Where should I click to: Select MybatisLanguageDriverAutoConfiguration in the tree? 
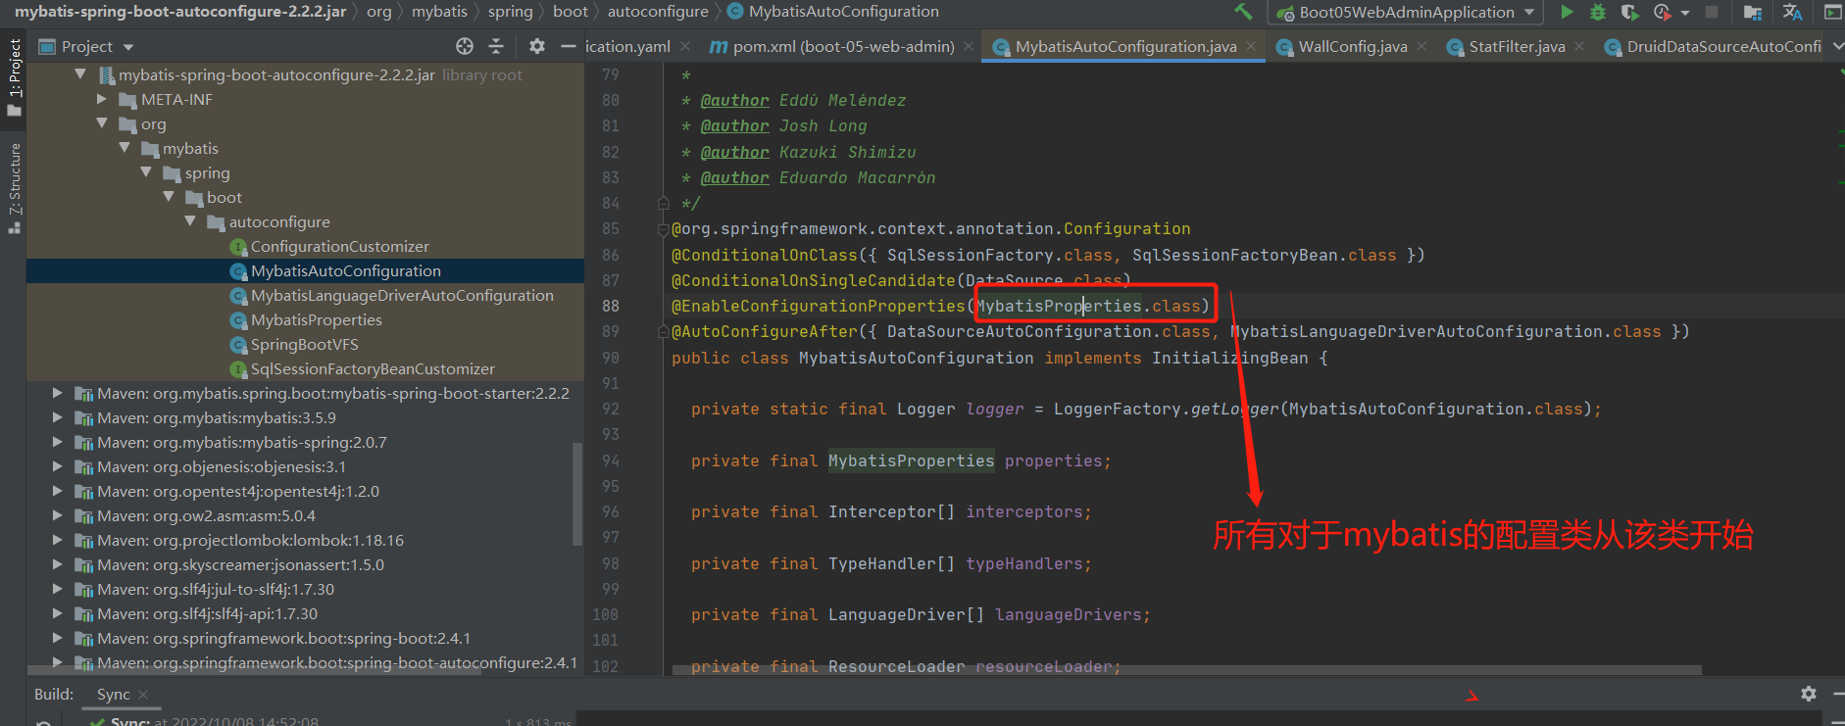pyautogui.click(x=402, y=295)
